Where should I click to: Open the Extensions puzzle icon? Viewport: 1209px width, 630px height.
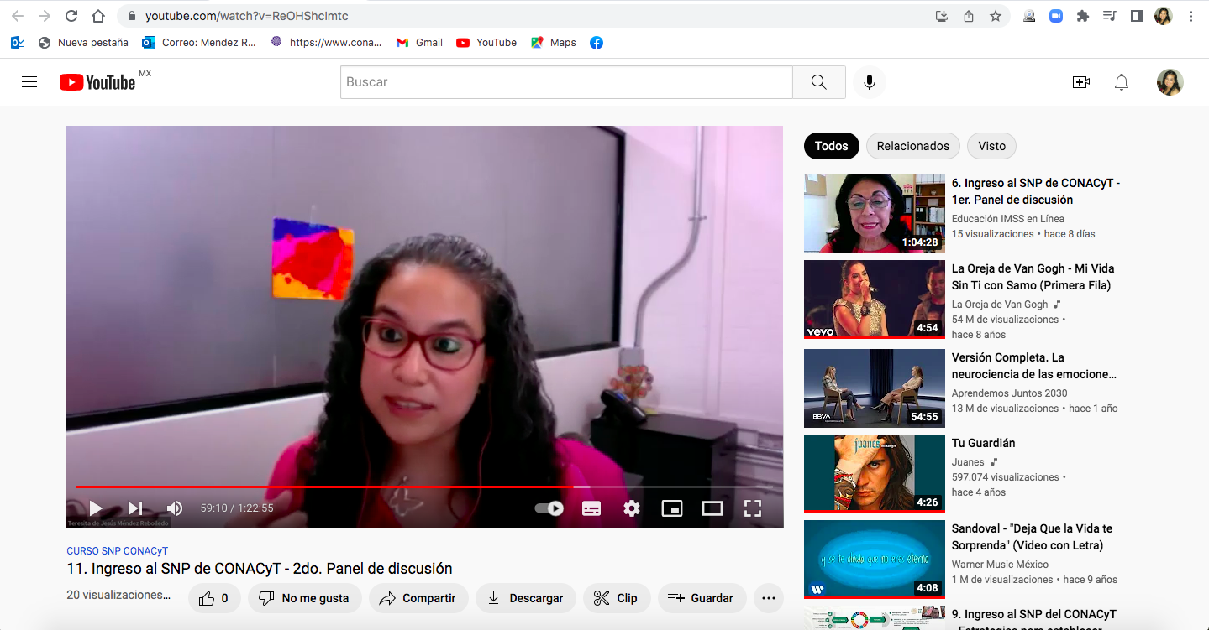tap(1083, 16)
